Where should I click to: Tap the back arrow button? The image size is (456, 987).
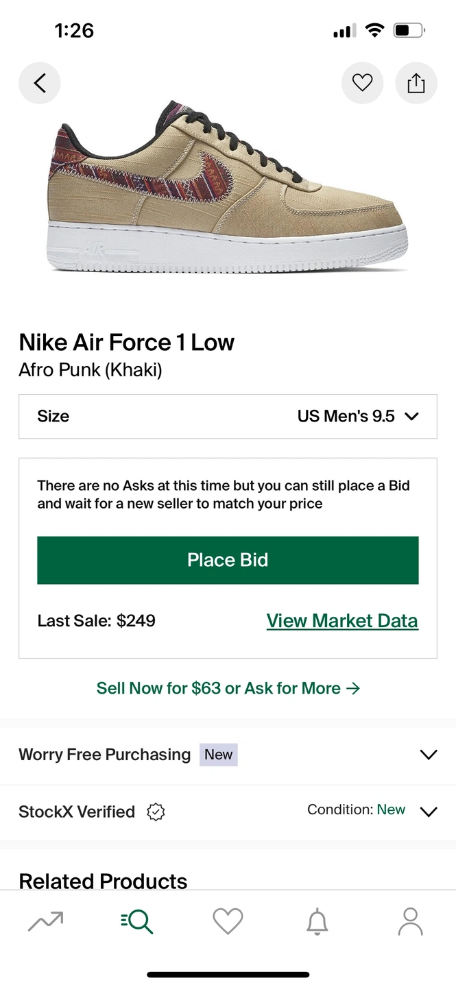(40, 83)
